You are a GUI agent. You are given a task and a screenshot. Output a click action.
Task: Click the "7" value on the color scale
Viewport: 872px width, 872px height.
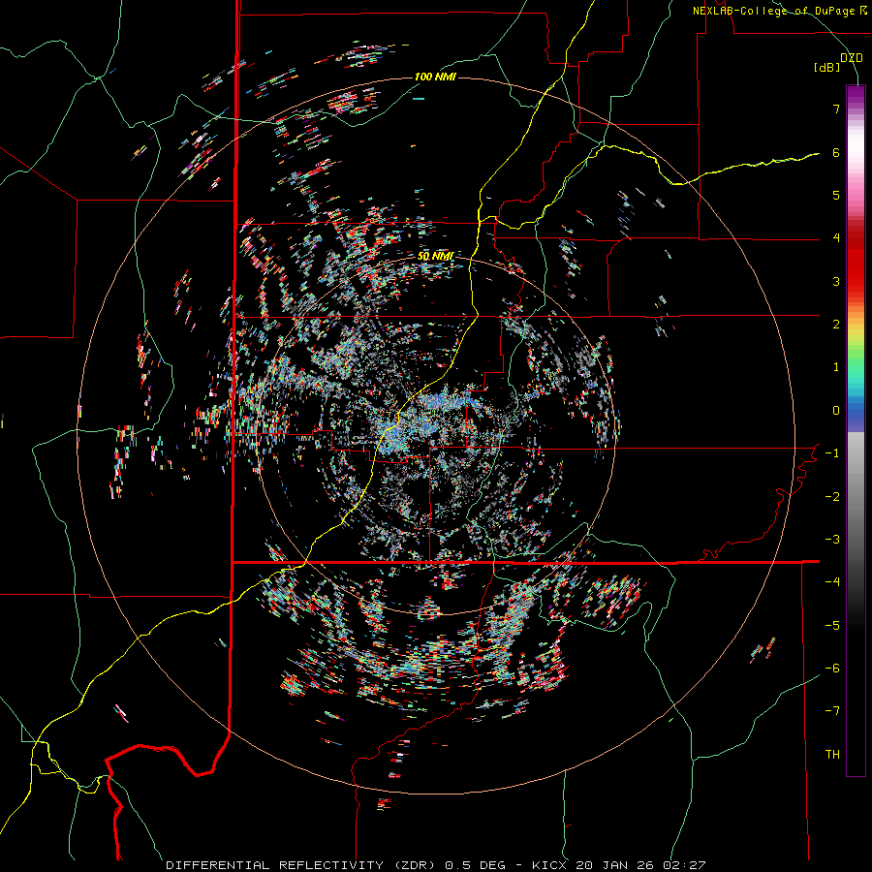pos(836,109)
